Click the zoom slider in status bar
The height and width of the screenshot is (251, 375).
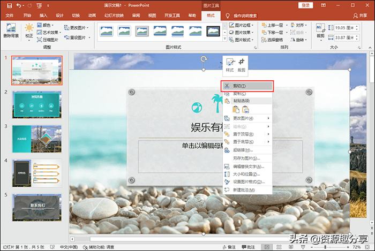[330, 247]
